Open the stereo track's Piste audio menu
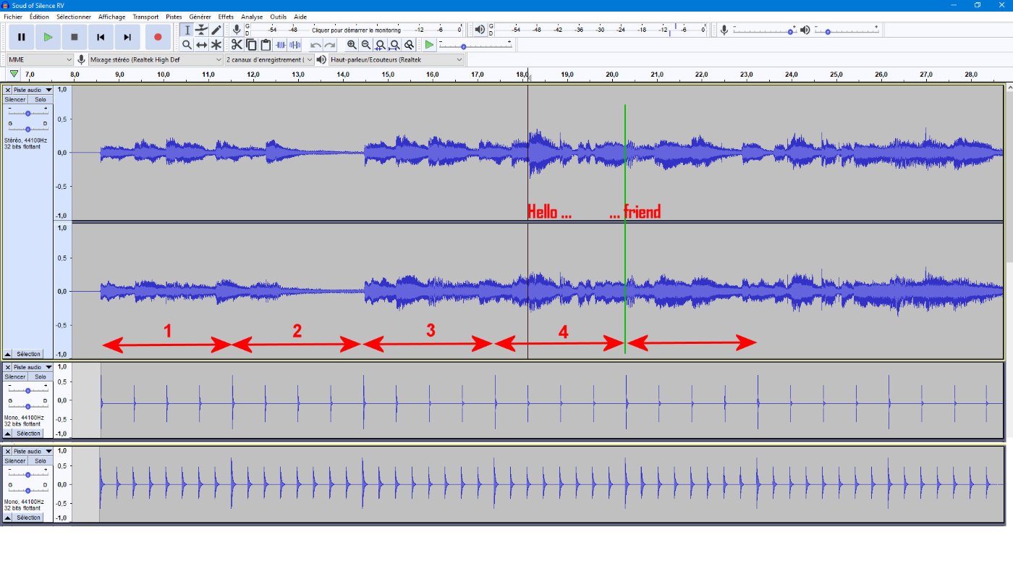Screen dimensions: 1013x582 pos(33,90)
